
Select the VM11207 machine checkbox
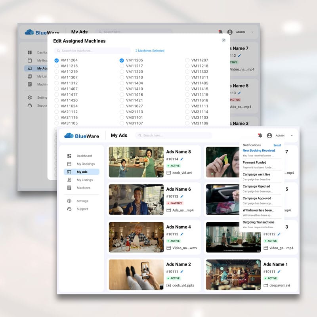(x=187, y=60)
